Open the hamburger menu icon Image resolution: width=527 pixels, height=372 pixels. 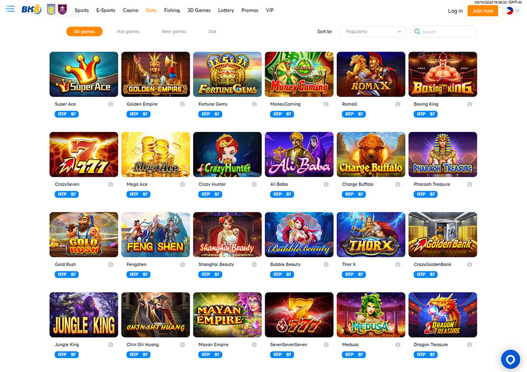point(11,9)
